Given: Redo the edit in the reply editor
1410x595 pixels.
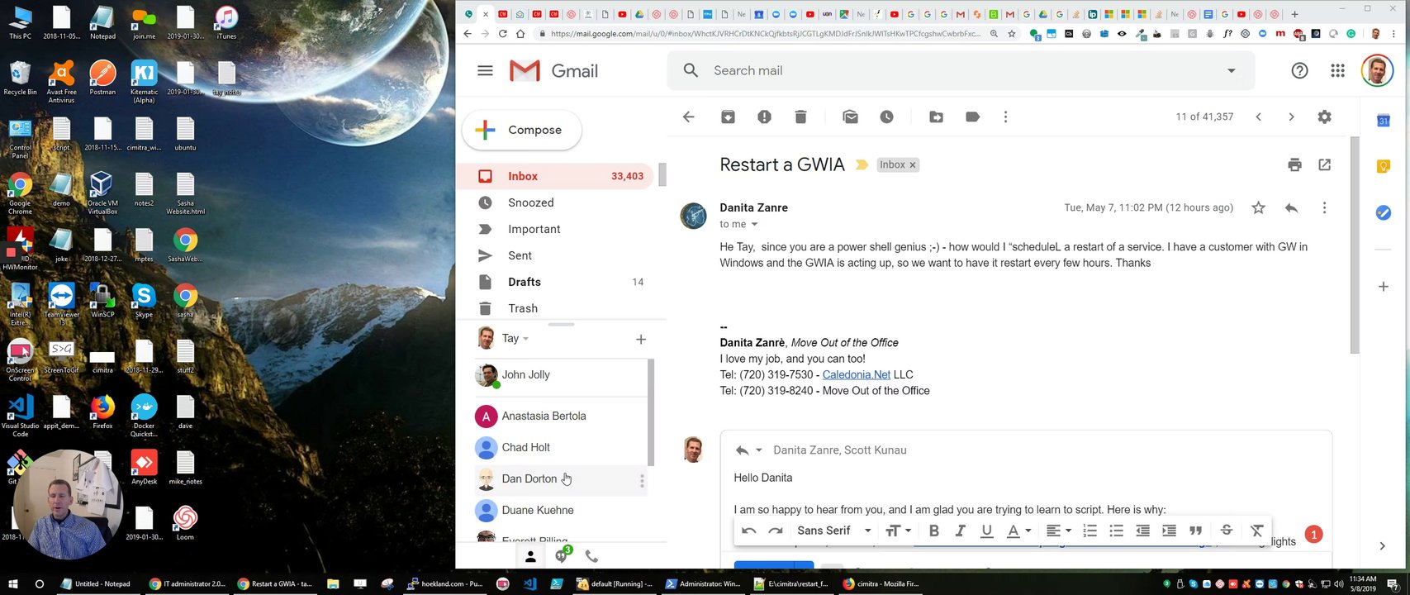Looking at the screenshot, I should click(775, 531).
